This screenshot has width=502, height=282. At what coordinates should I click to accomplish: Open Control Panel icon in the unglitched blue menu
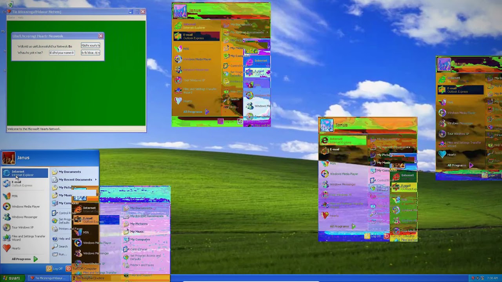coord(55,213)
